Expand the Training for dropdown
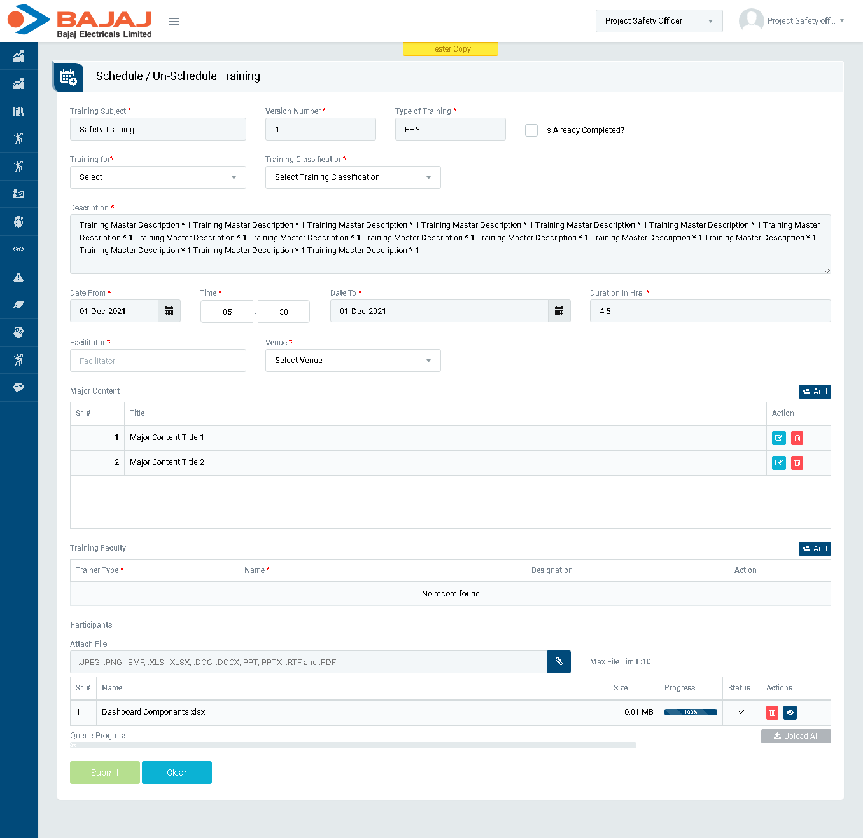863x838 pixels. pyautogui.click(x=158, y=177)
